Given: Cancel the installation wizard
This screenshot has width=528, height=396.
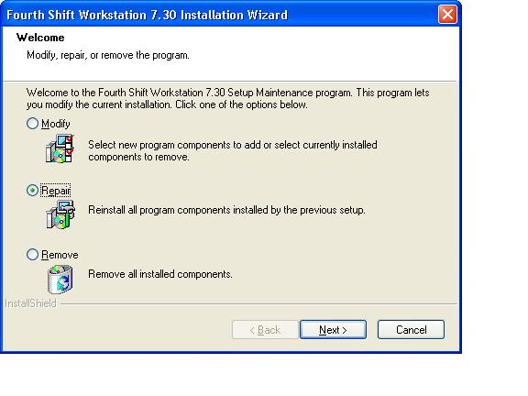Looking at the screenshot, I should pos(411,330).
